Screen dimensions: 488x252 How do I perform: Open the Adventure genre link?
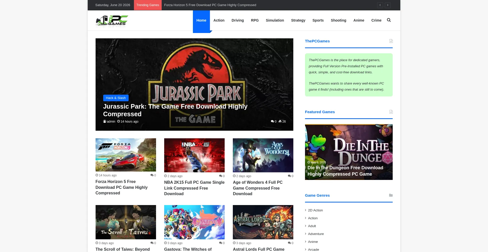pos(316,234)
